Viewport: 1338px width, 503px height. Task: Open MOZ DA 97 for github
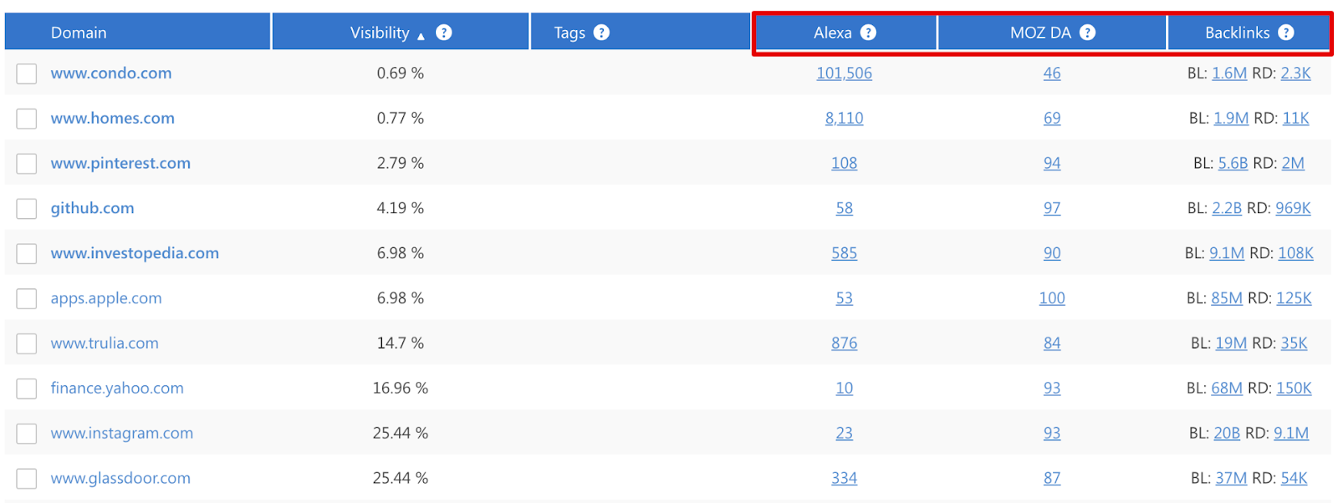point(1052,209)
